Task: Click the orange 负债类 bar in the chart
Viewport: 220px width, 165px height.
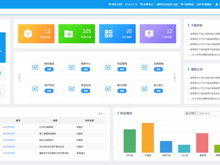Action: 148,138
